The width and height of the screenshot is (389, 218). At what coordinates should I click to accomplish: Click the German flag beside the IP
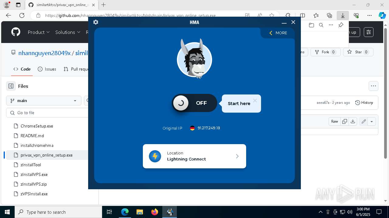[192, 128]
